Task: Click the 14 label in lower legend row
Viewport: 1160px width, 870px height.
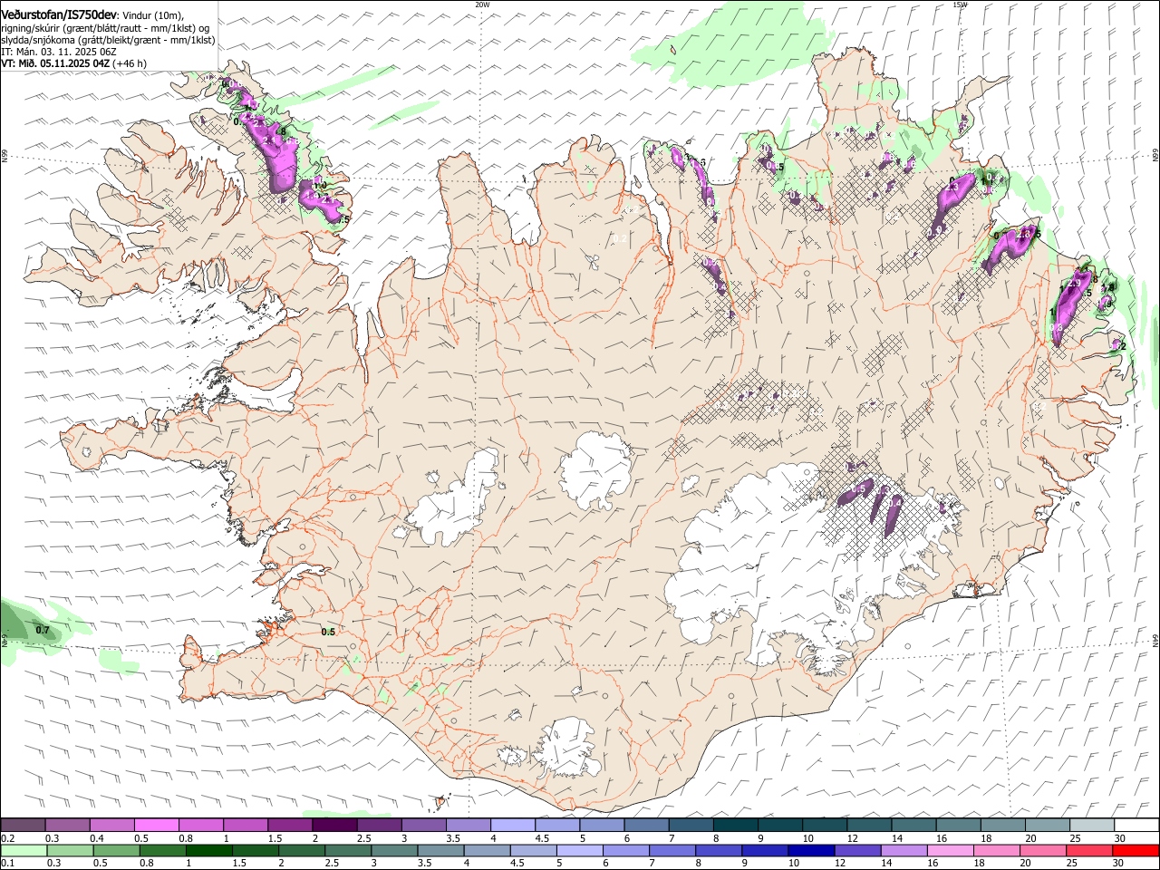Action: click(886, 864)
